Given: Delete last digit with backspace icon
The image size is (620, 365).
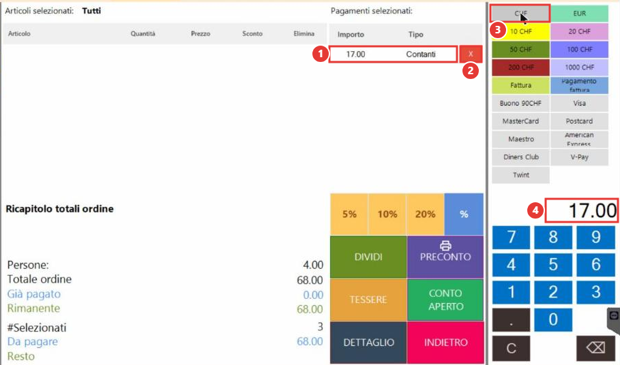Looking at the screenshot, I should point(595,349).
